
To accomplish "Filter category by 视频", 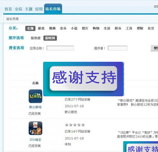I will click(52, 28).
